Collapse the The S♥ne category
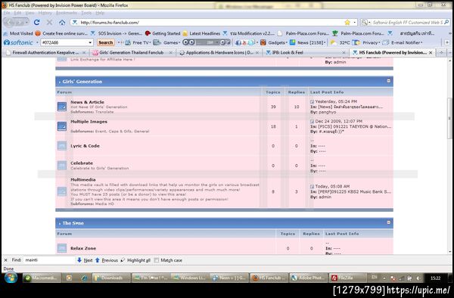 pos(389,222)
